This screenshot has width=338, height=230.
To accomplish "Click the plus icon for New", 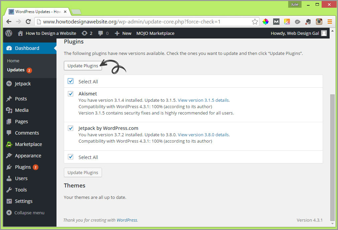I will pos(117,33).
